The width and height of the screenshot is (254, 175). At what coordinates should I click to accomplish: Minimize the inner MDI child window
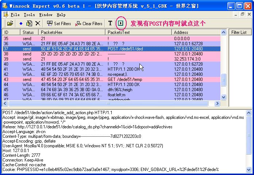(x=236, y=15)
